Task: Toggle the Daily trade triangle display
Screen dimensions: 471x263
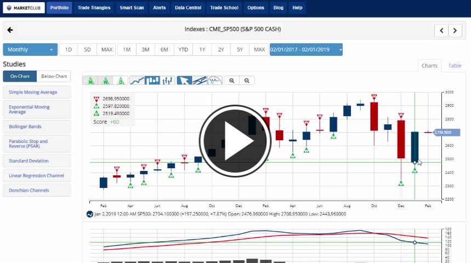Action: click(x=121, y=81)
